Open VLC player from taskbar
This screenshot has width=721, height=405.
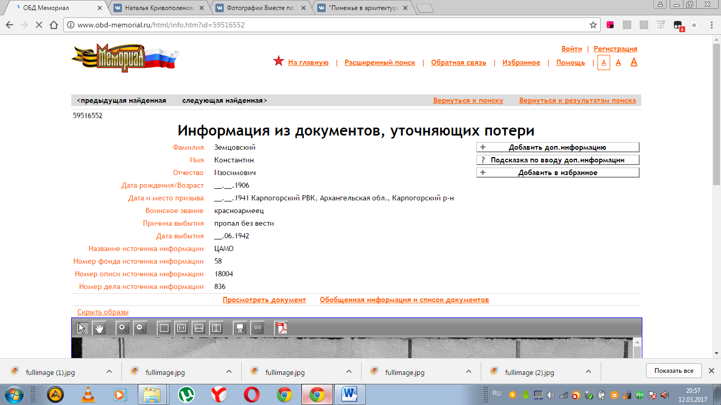click(89, 394)
